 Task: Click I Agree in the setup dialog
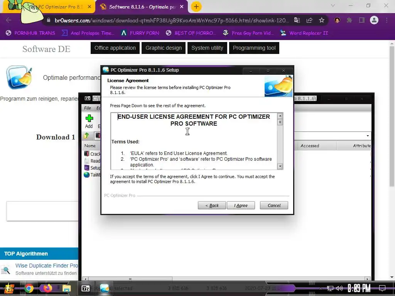tap(241, 205)
